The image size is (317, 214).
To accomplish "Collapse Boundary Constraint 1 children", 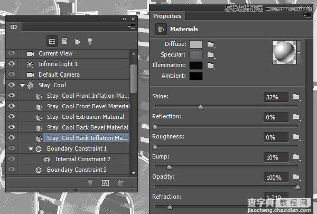I will [31, 149].
